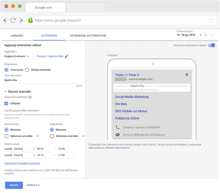Click the phone icon in the preview
The height and width of the screenshot is (193, 220).
click(117, 127)
